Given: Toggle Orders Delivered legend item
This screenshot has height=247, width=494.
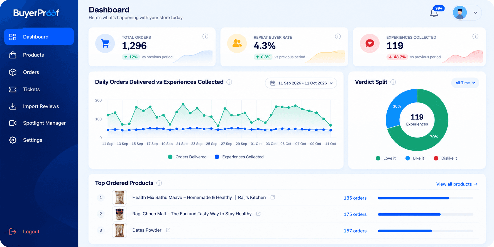Looking at the screenshot, I should (x=187, y=157).
